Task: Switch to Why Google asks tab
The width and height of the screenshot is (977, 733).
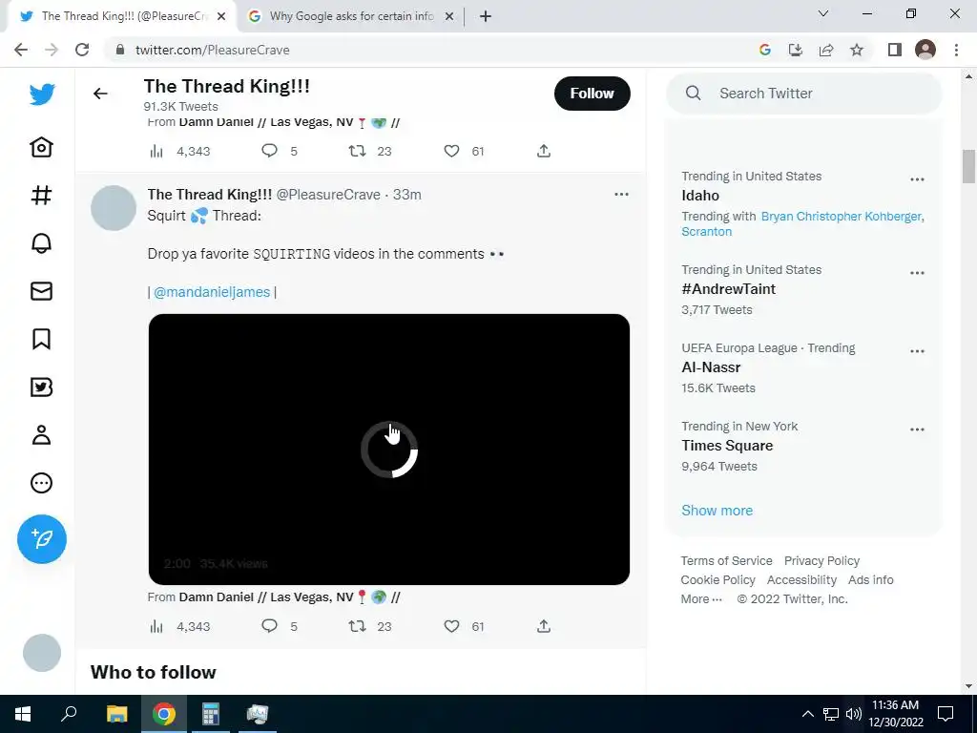Action: pyautogui.click(x=351, y=16)
